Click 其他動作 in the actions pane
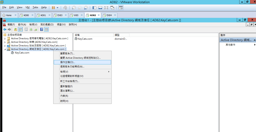The height and width of the screenshot is (132, 256). 230,45
